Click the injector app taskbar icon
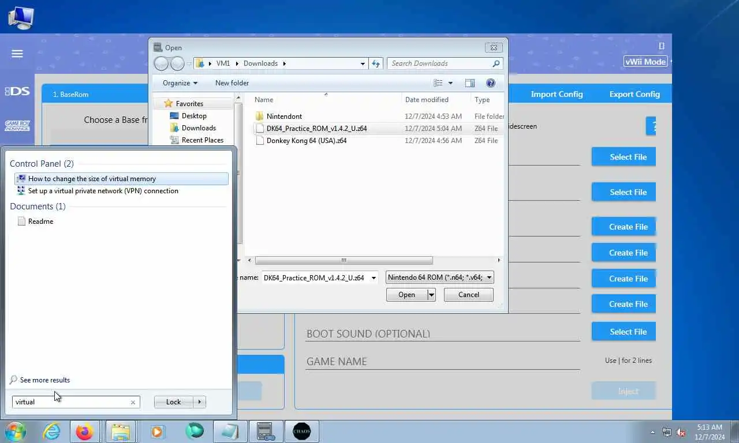The width and height of the screenshot is (739, 443). pos(266,431)
